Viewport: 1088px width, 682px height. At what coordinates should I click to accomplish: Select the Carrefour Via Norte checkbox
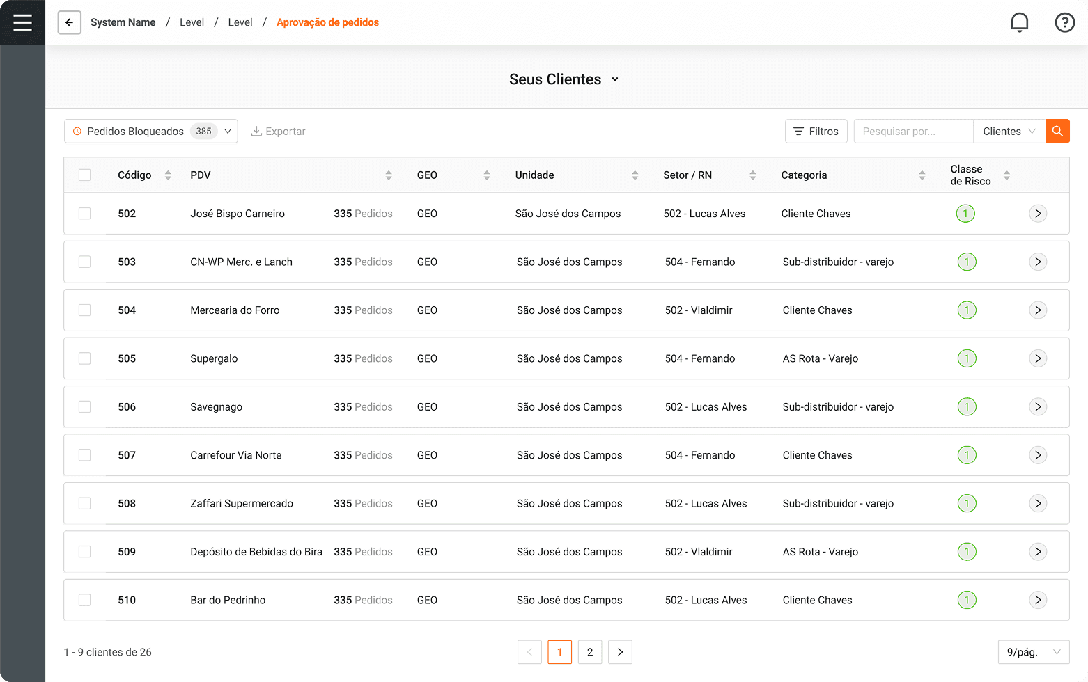coord(85,455)
